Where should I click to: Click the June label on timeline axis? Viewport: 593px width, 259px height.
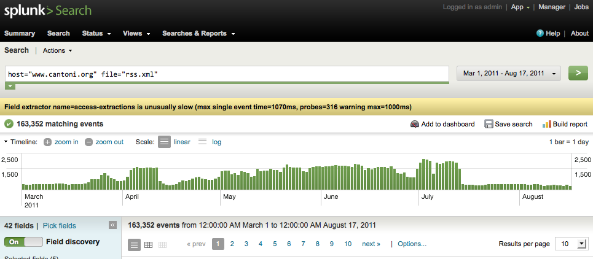[x=331, y=196]
